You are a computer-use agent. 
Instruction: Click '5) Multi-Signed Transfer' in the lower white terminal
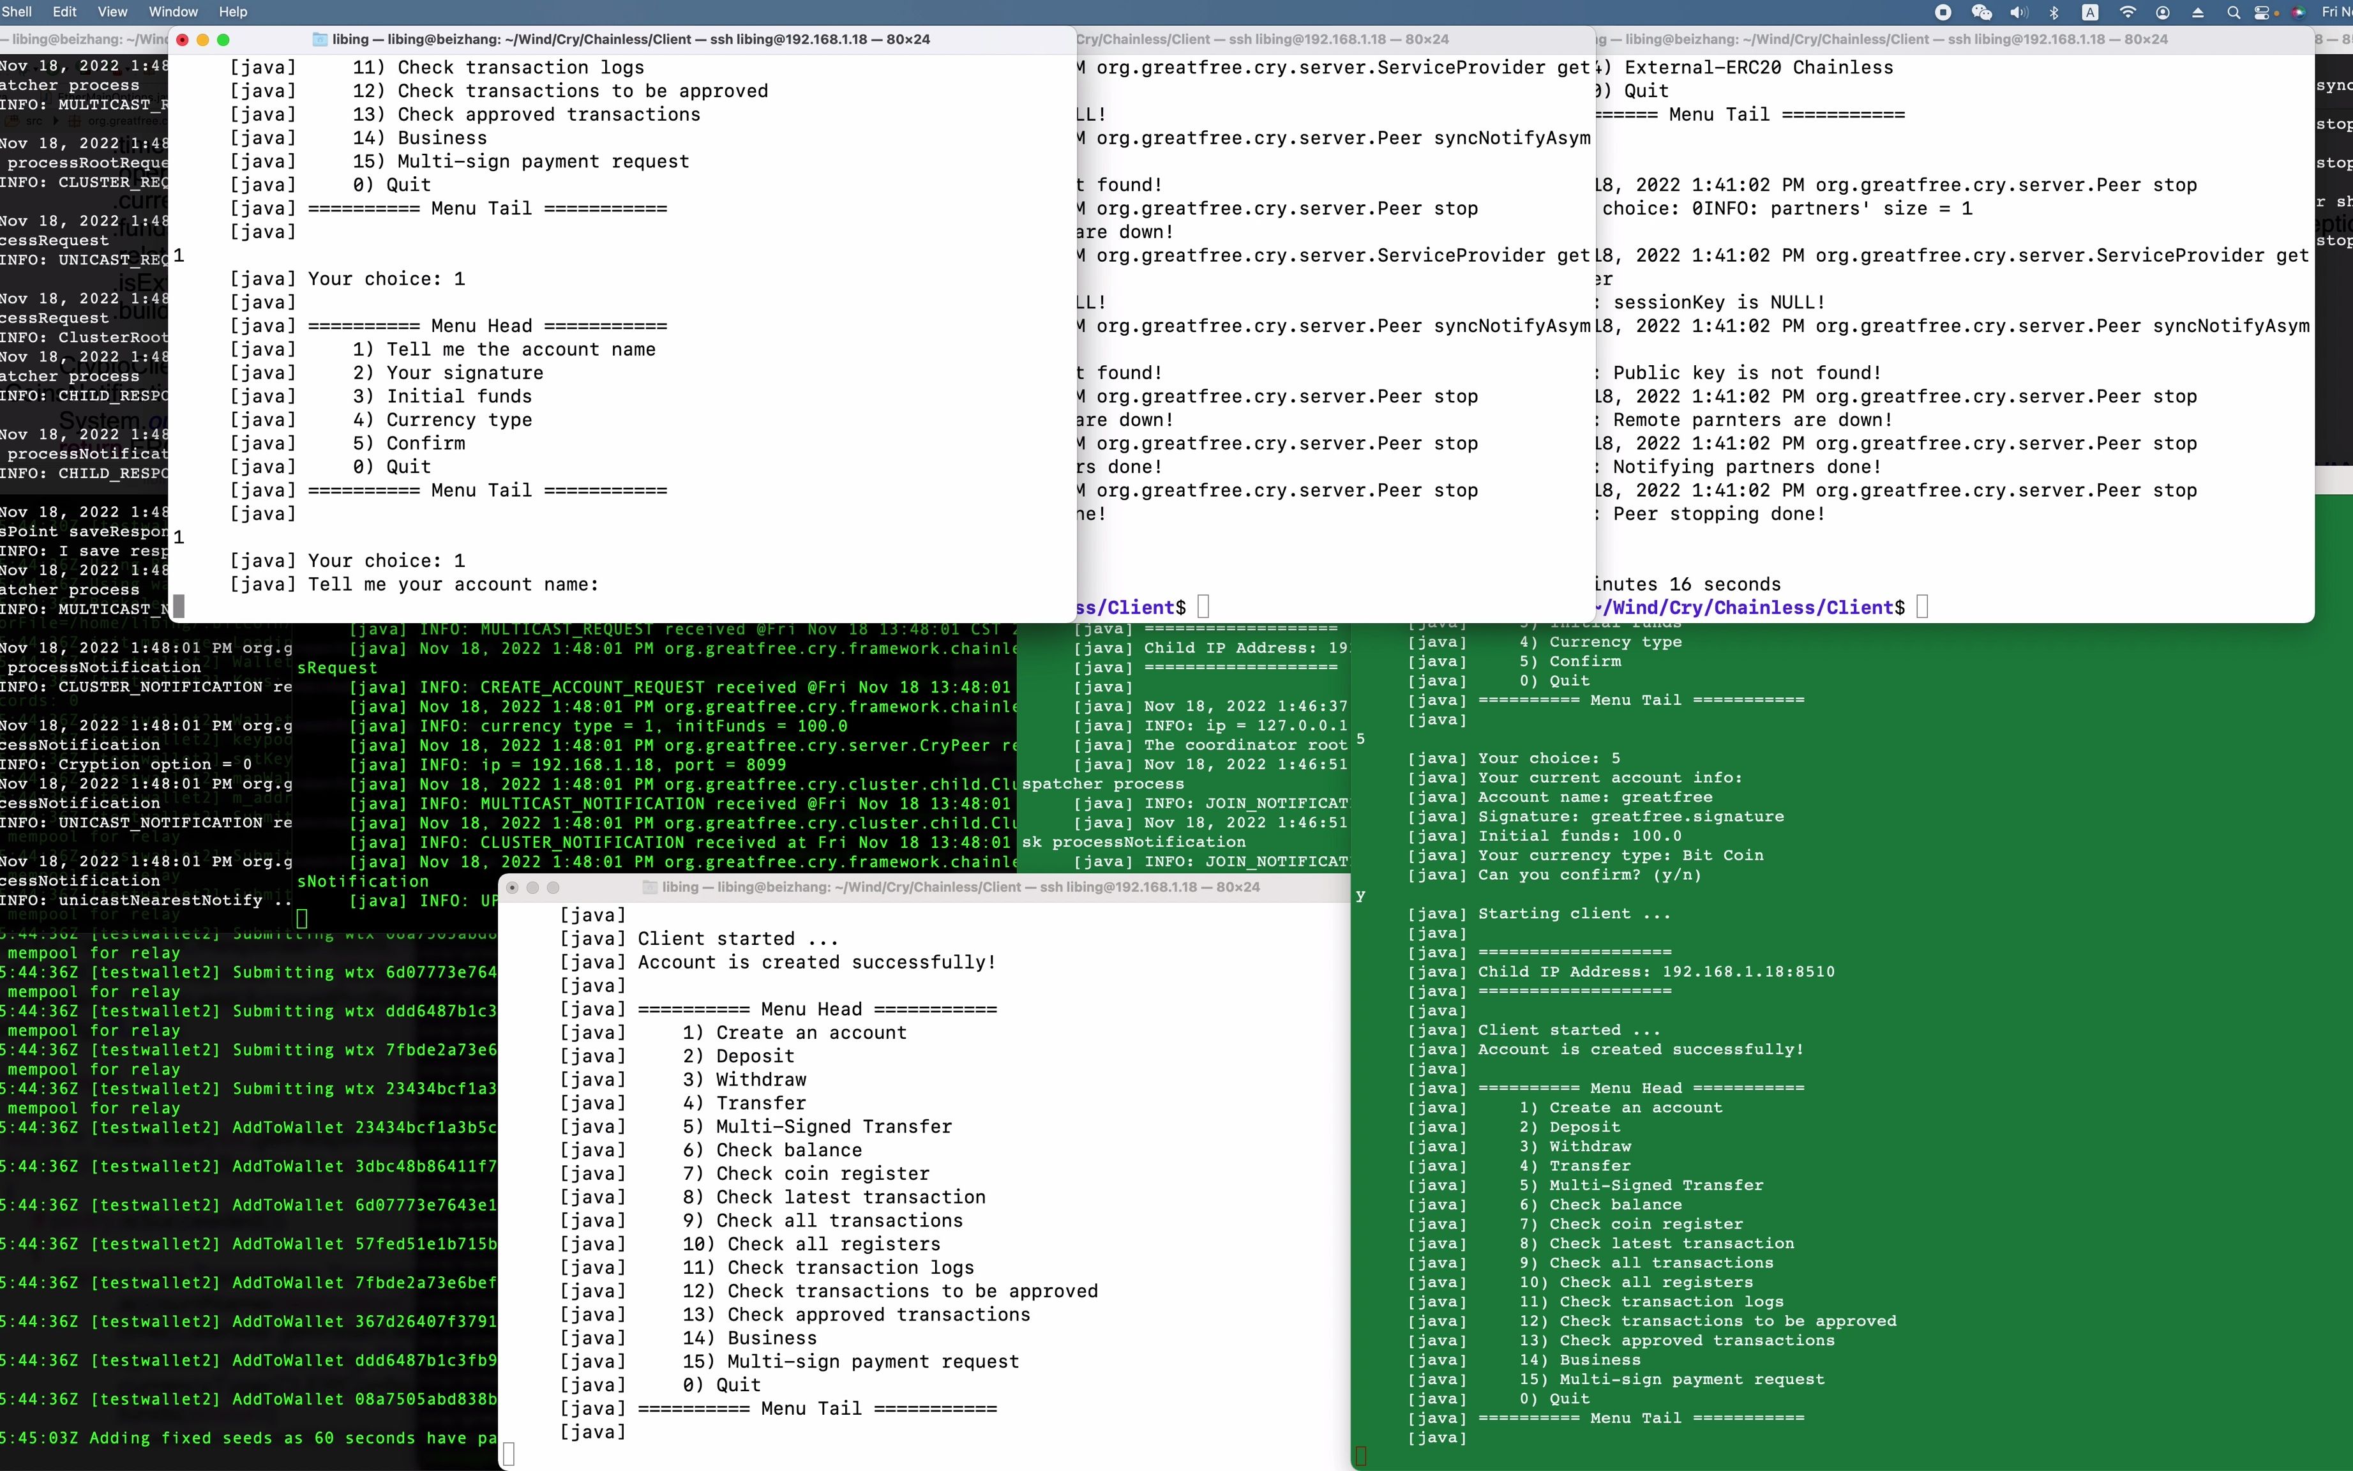point(817,1127)
